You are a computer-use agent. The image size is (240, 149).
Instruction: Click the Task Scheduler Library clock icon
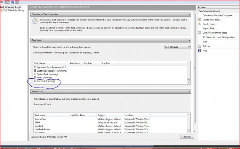1,10
